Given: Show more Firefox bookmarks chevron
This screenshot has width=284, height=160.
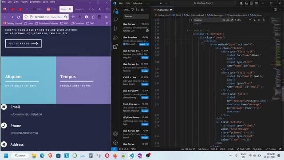Looking at the screenshot, I should click(107, 23).
